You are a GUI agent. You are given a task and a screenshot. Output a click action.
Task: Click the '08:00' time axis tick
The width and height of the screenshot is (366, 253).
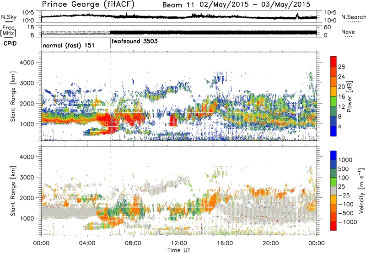133,243
